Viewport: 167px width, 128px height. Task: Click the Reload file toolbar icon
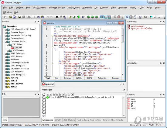(x=14, y=17)
